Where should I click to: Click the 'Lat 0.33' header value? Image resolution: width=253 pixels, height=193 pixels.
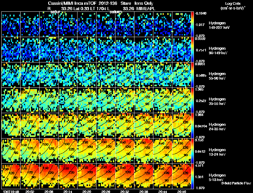coord(81,9)
